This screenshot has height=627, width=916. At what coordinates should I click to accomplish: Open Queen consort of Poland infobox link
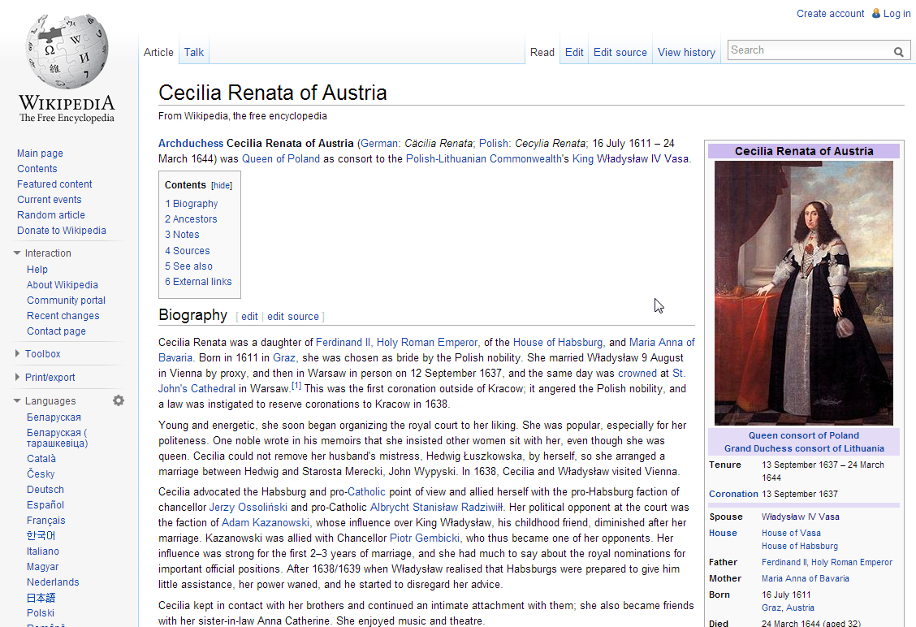click(804, 435)
